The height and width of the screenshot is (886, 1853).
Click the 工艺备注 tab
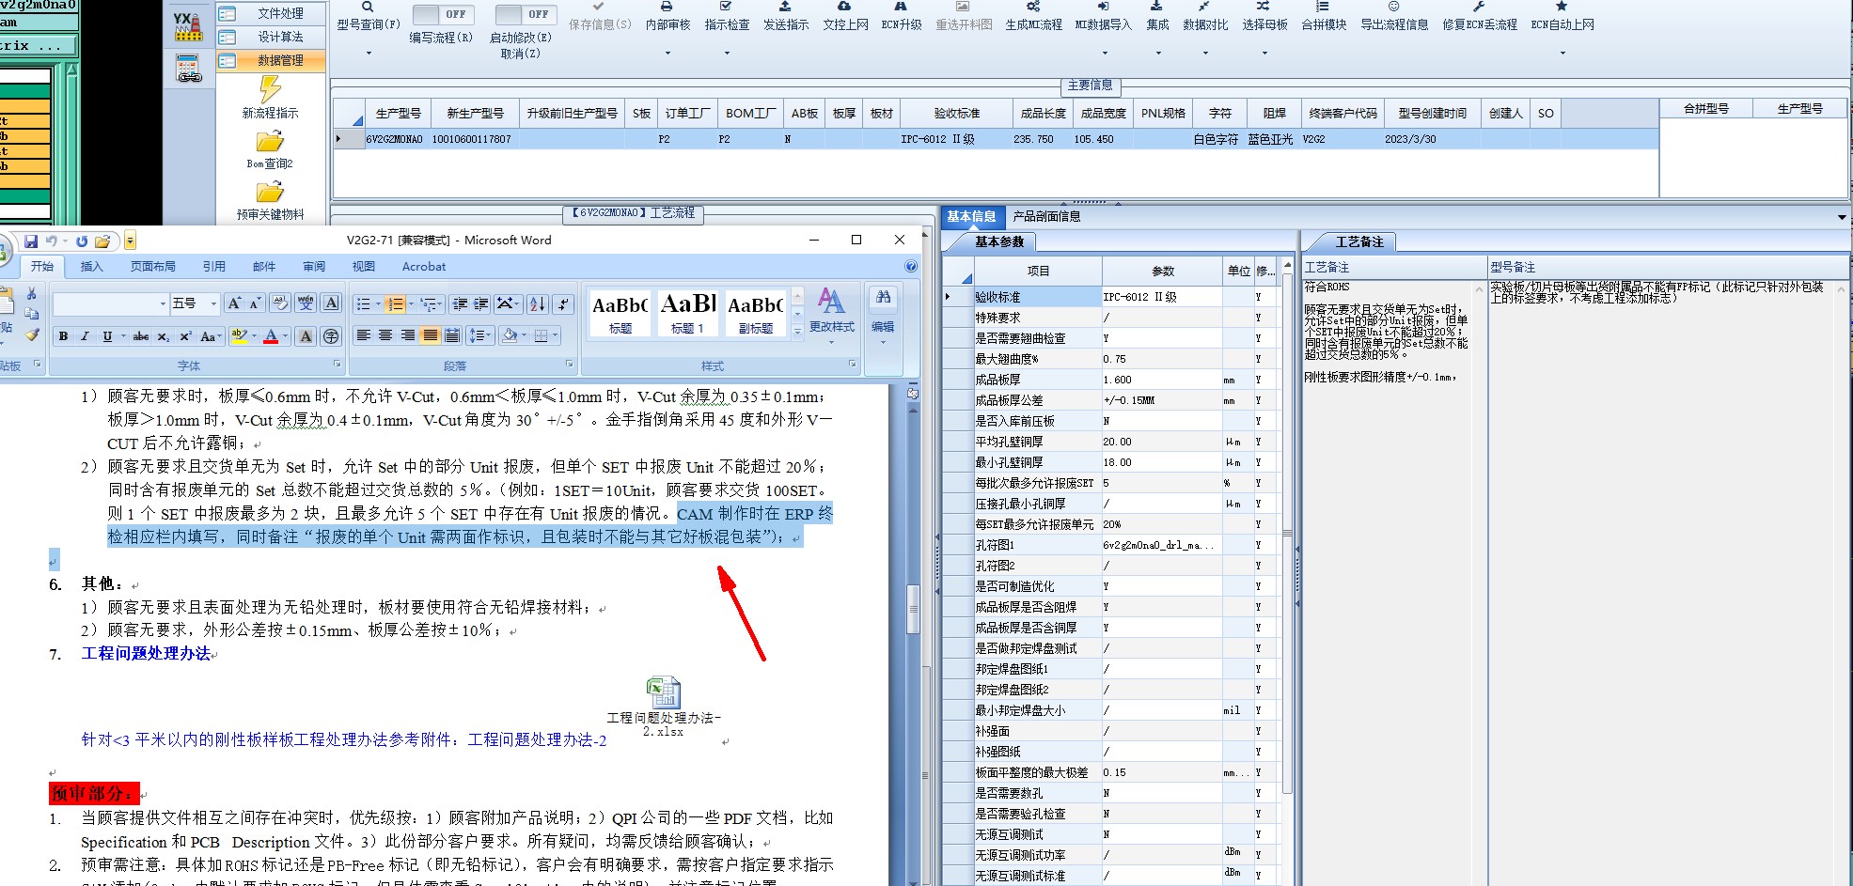click(x=1359, y=241)
